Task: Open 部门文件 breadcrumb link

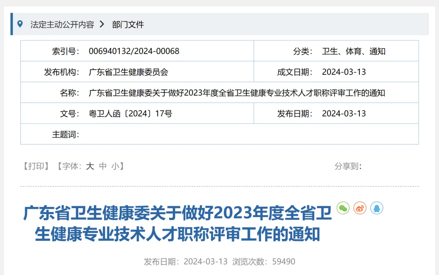Action: (x=128, y=25)
